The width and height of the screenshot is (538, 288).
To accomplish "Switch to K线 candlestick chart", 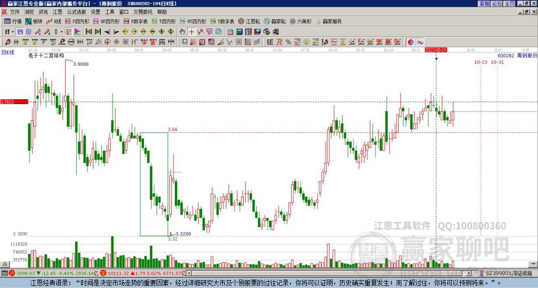I will click(x=54, y=21).
